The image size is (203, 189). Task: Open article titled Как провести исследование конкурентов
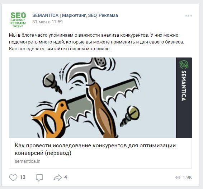click(95, 149)
